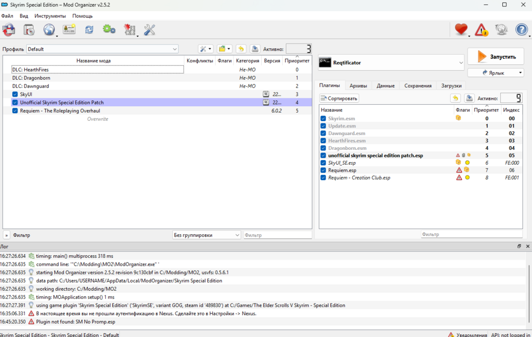
Task: Toggle SkyUI_SE.esp plugin checkbox
Action: (x=323, y=163)
